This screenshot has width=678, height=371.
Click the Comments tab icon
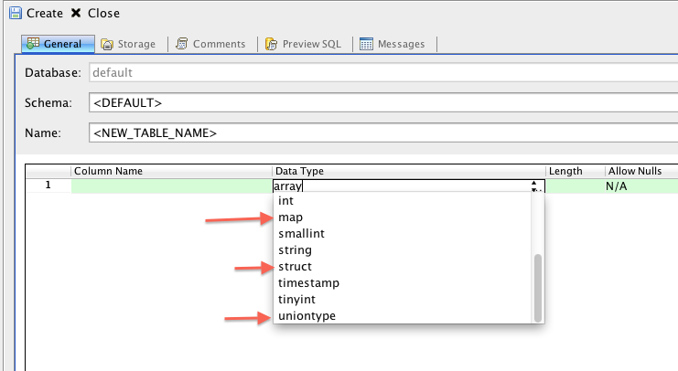coord(182,44)
